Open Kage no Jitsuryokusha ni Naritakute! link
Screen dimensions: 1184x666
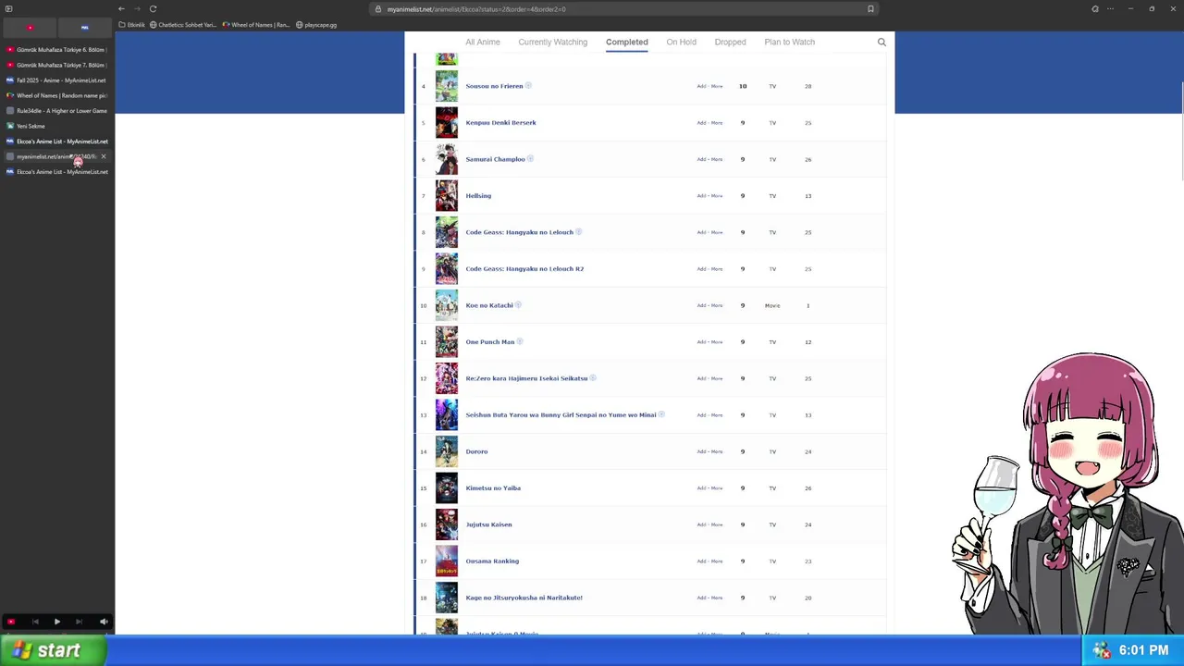click(x=524, y=598)
